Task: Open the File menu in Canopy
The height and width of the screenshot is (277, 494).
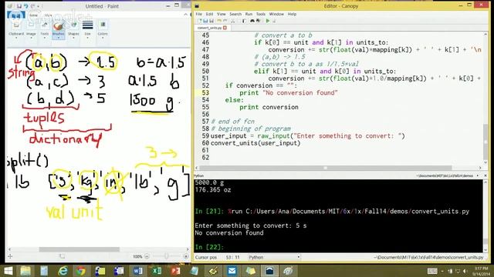Action: click(199, 14)
